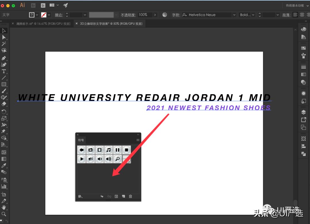Click the 不透明度 opacity link
Screen dimensions: 310x224
tap(128, 15)
